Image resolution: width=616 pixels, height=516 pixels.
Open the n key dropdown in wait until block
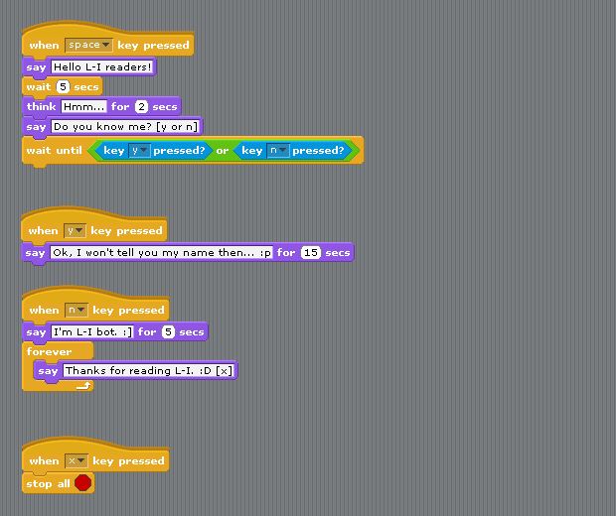click(278, 151)
